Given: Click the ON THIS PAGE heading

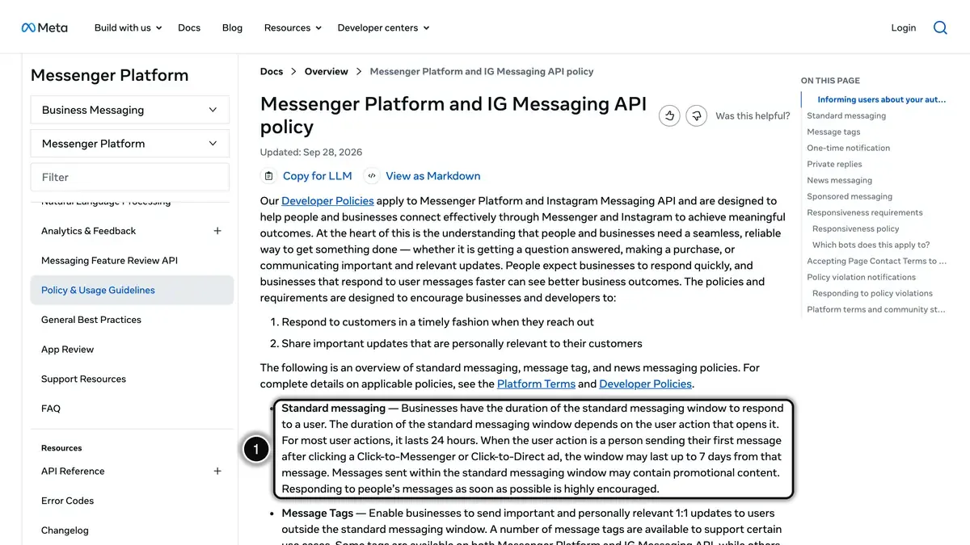Looking at the screenshot, I should coord(830,81).
